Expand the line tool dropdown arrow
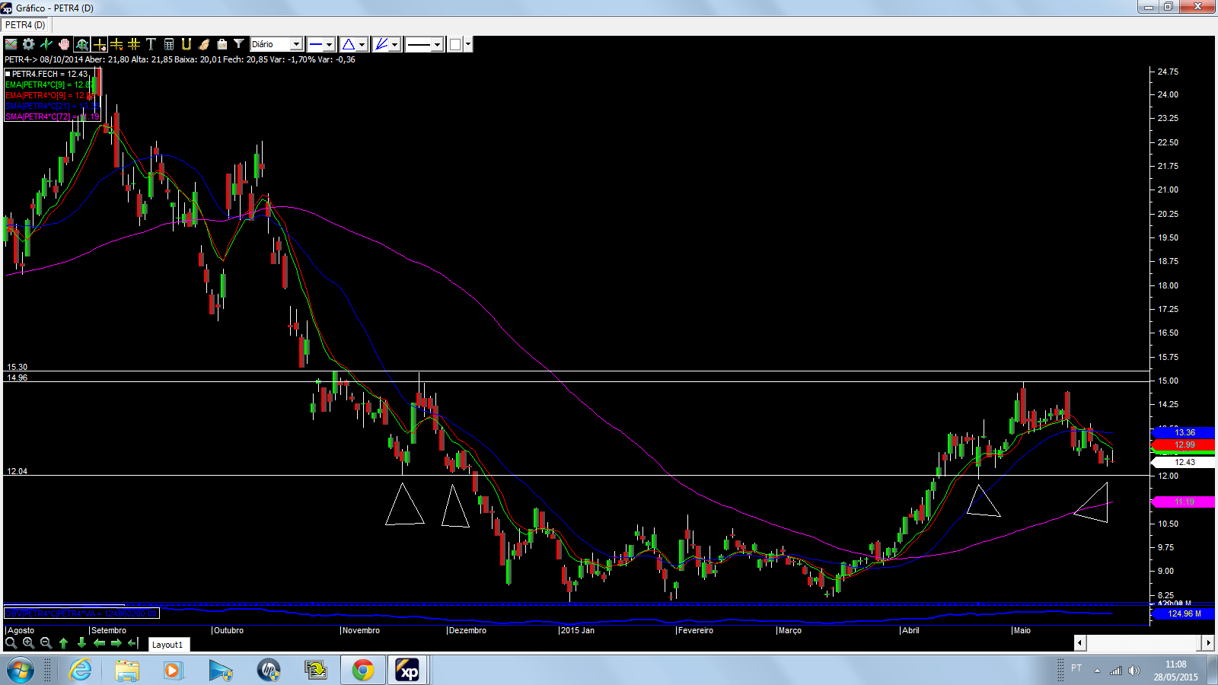Screen dimensions: 1218x685 (x=329, y=44)
